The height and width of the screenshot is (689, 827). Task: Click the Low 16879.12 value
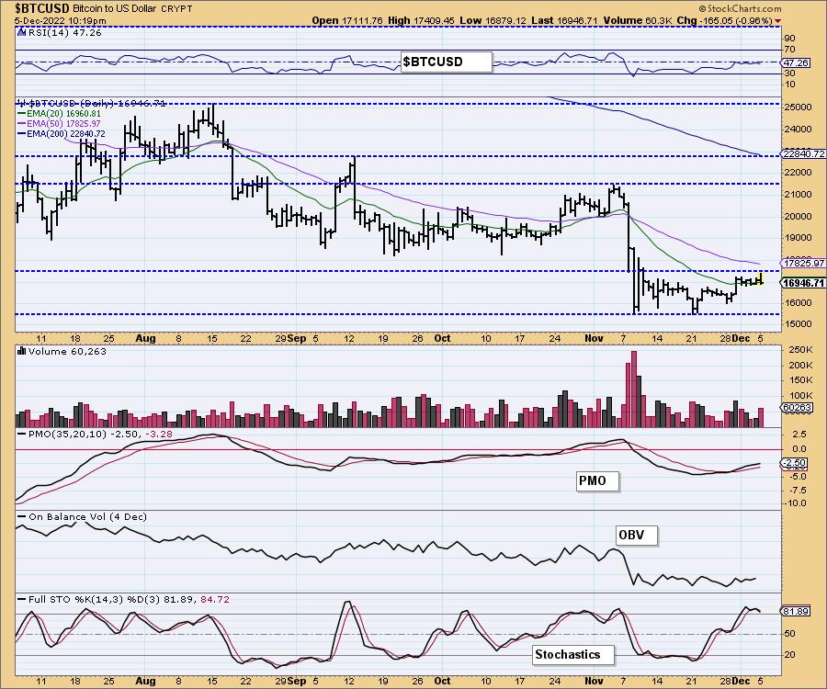(x=493, y=20)
